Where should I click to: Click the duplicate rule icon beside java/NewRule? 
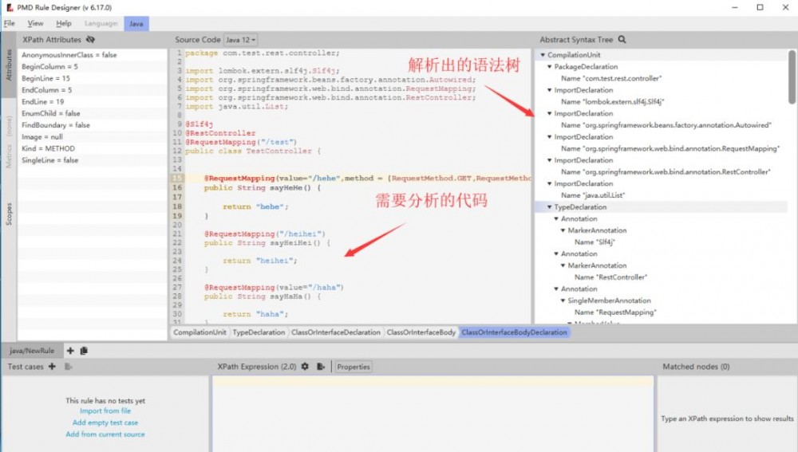click(x=84, y=351)
